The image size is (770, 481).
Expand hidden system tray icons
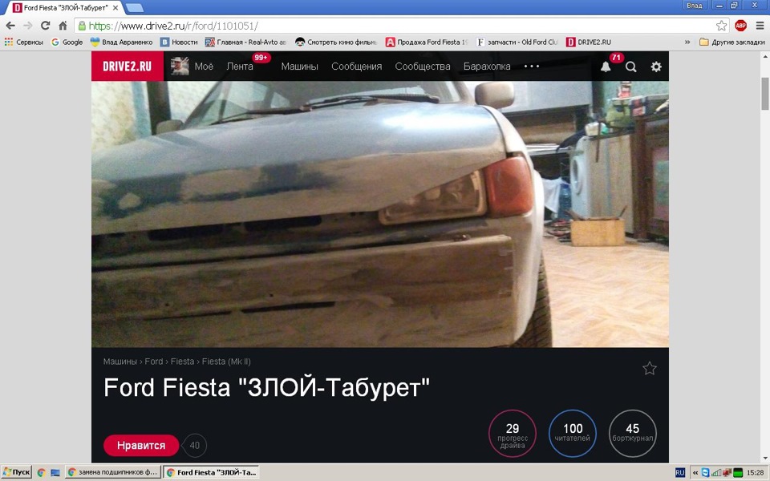coord(695,473)
